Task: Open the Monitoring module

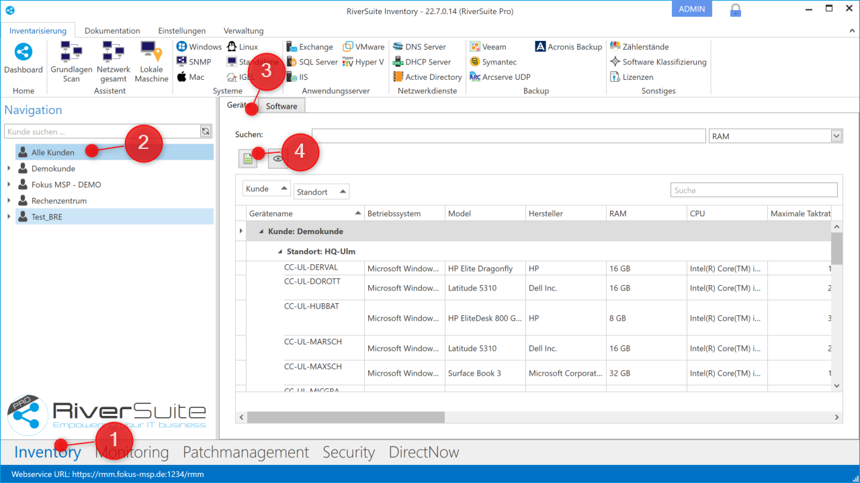Action: (132, 452)
